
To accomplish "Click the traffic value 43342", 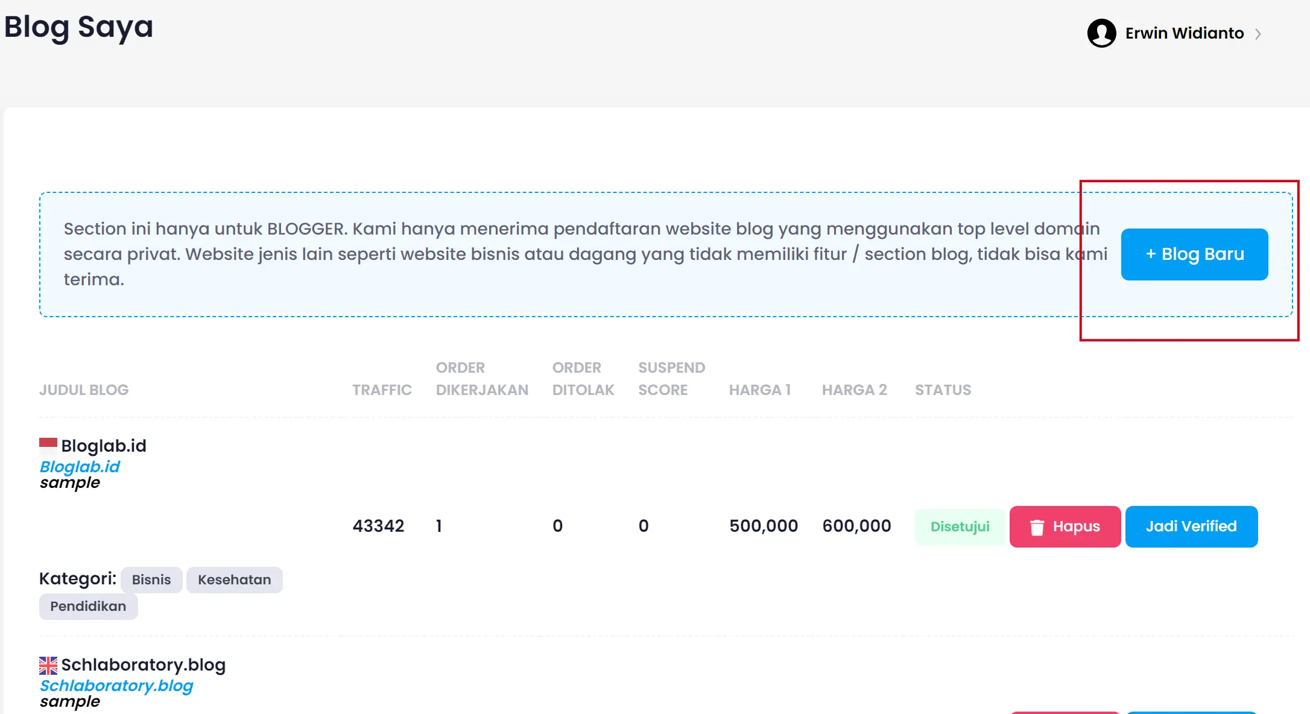I will click(378, 526).
